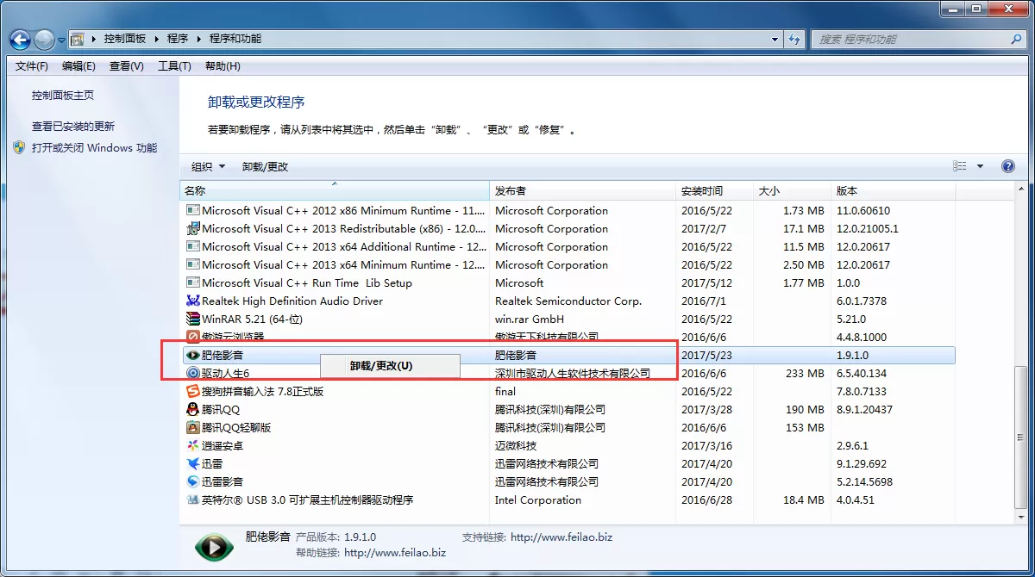The image size is (1035, 577).
Task: Open 打开或关闭 Windows 功能 link
Action: 95,148
